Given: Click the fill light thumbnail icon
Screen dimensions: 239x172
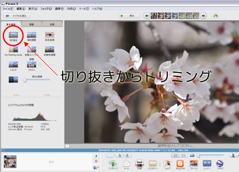Looking at the screenshot, I should [x=13, y=79].
